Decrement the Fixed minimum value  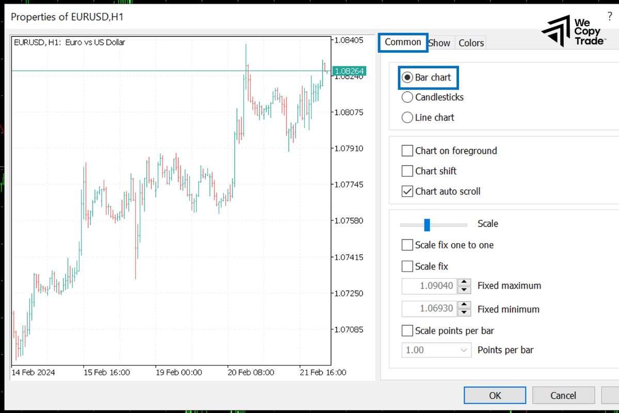464,312
